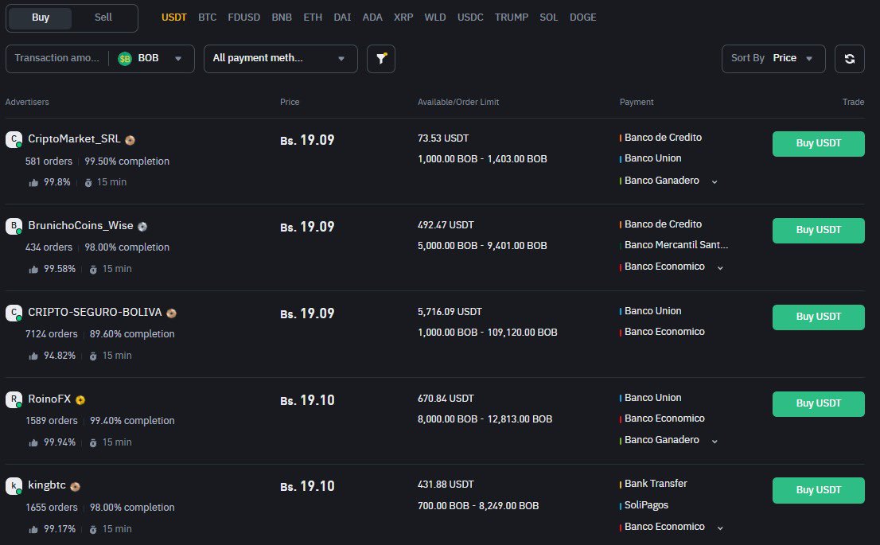Open All payment methods dropdown
The image size is (880, 545).
281,58
